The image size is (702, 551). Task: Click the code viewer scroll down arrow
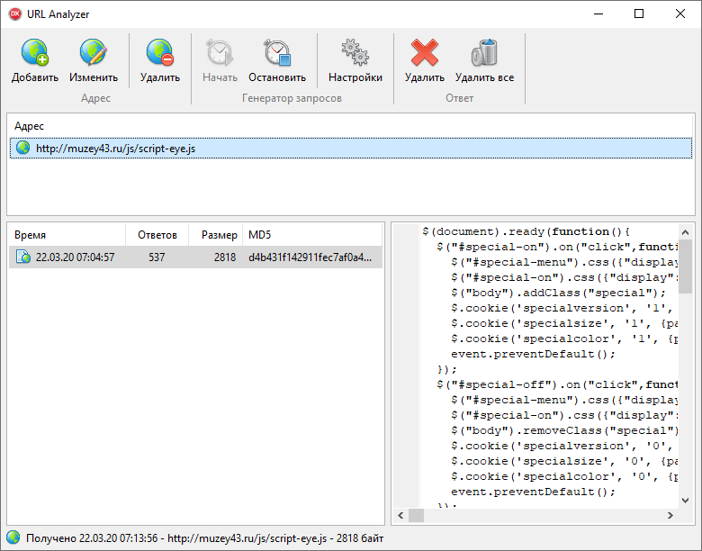pyautogui.click(x=685, y=501)
